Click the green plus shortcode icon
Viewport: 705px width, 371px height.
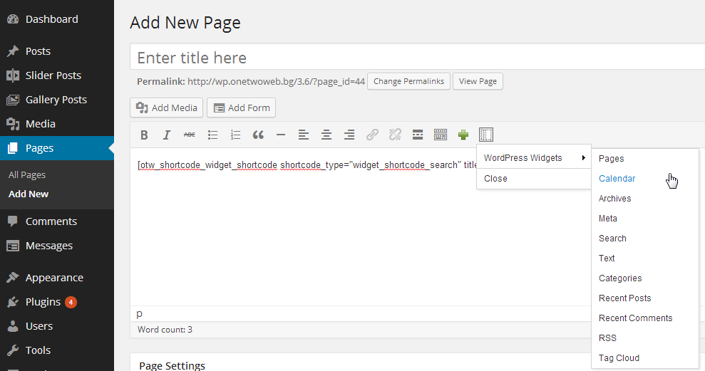click(463, 135)
